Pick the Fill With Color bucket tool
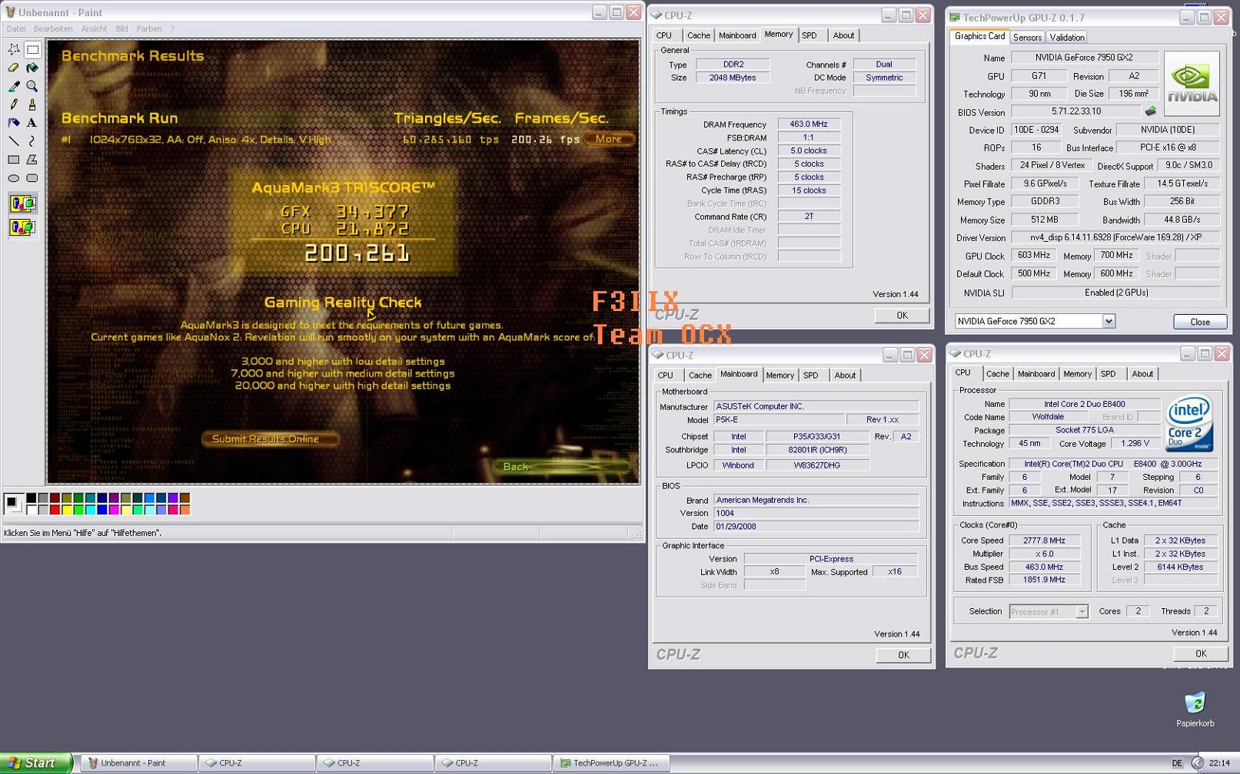 (x=32, y=68)
